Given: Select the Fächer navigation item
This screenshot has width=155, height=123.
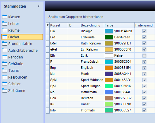Looking at the screenshot, I should 22,37.
